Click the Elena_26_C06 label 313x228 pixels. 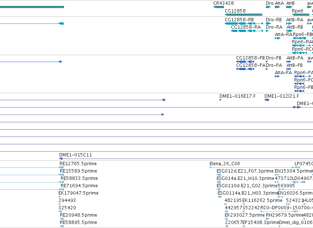point(225,164)
